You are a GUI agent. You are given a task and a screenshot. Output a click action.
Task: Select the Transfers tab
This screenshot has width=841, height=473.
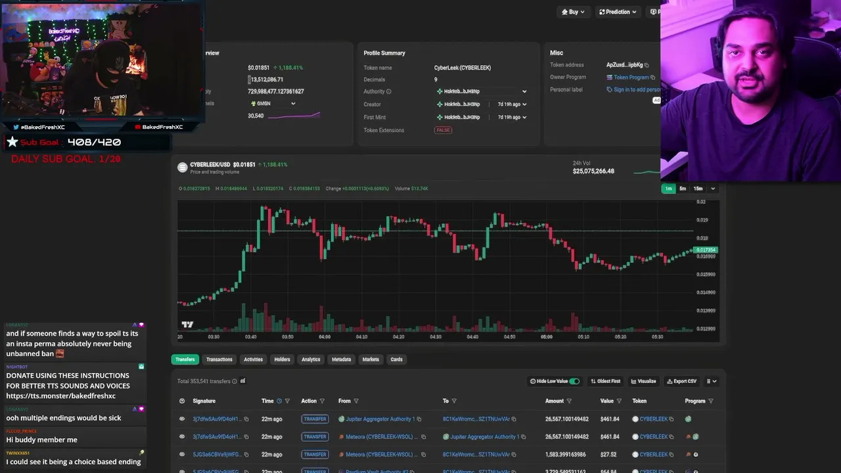click(x=185, y=359)
